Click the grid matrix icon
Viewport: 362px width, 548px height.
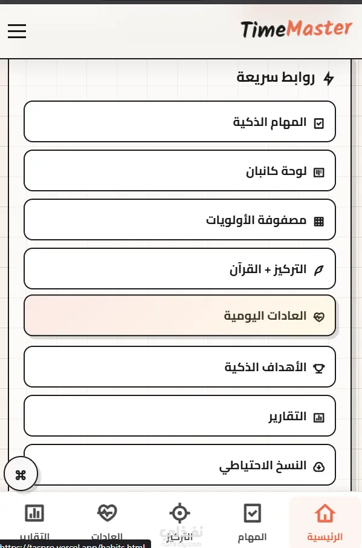318,221
